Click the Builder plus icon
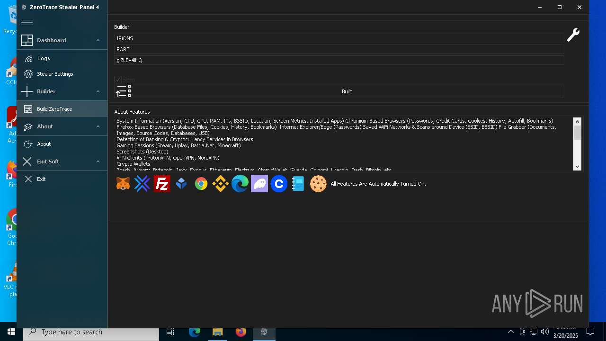The image size is (606, 341). (x=27, y=91)
